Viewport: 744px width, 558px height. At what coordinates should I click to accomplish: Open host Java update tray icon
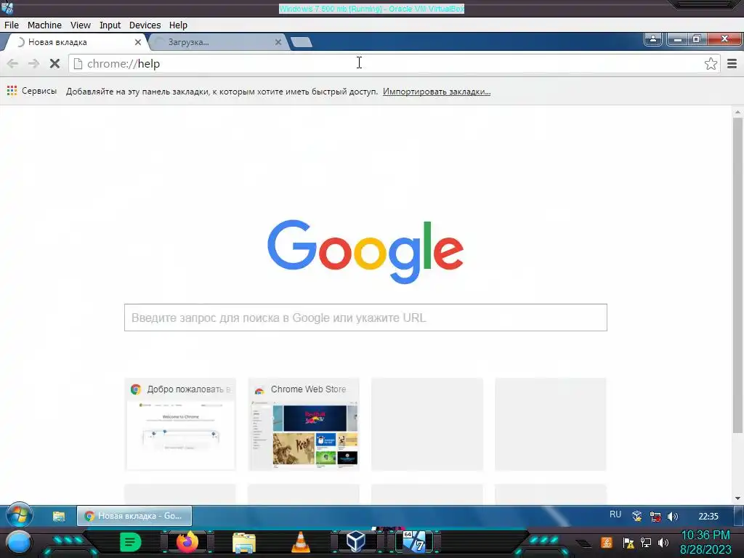(606, 542)
